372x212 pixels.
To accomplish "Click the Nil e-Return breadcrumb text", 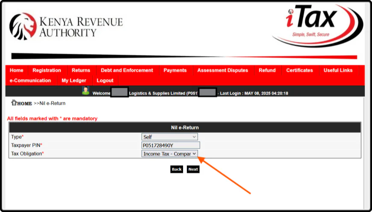I will tap(52, 103).
